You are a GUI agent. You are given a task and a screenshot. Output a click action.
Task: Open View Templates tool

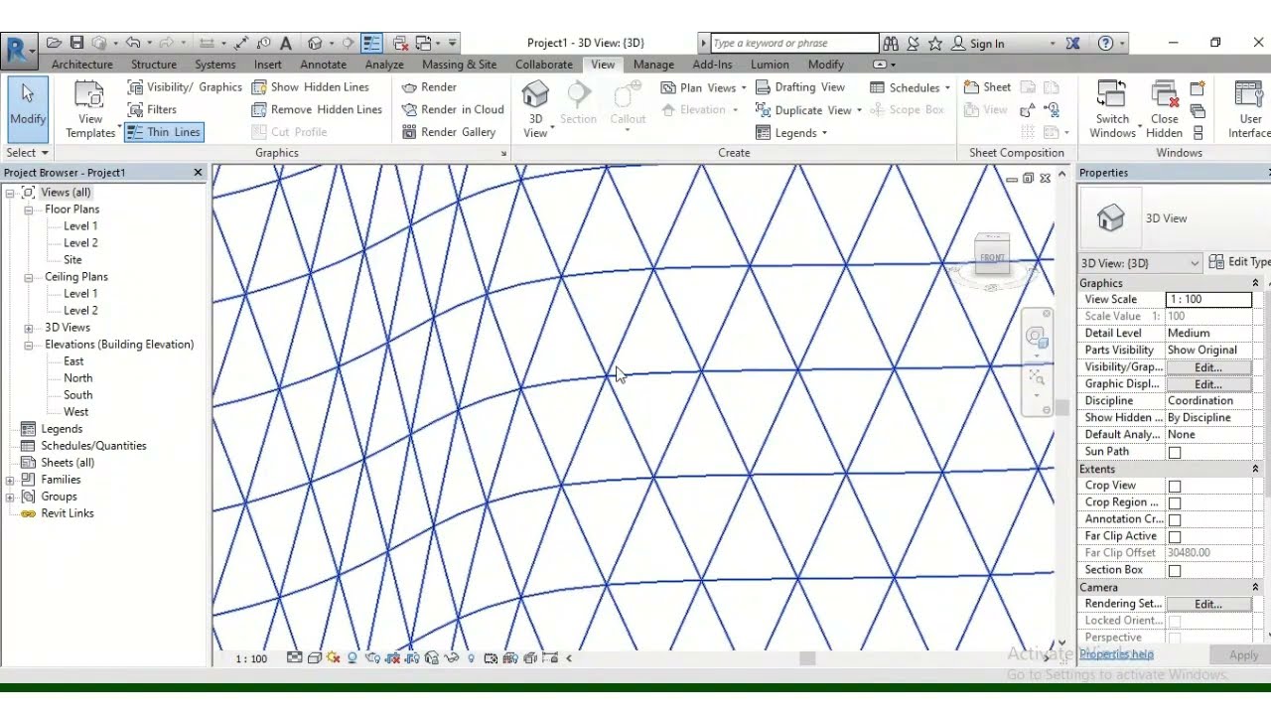(89, 109)
